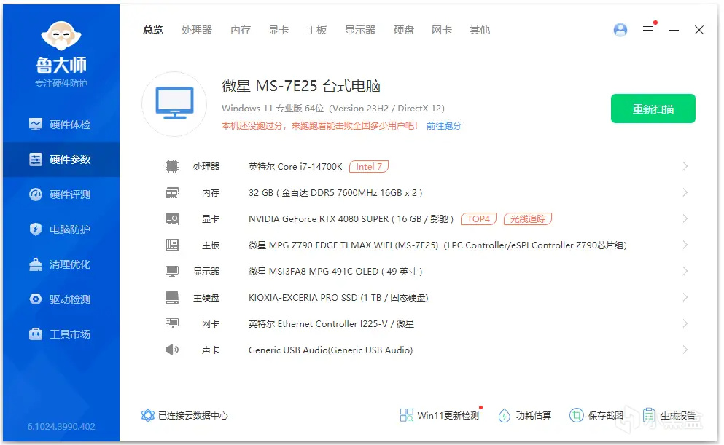Click the memory module icon
724x445 pixels.
(x=172, y=192)
